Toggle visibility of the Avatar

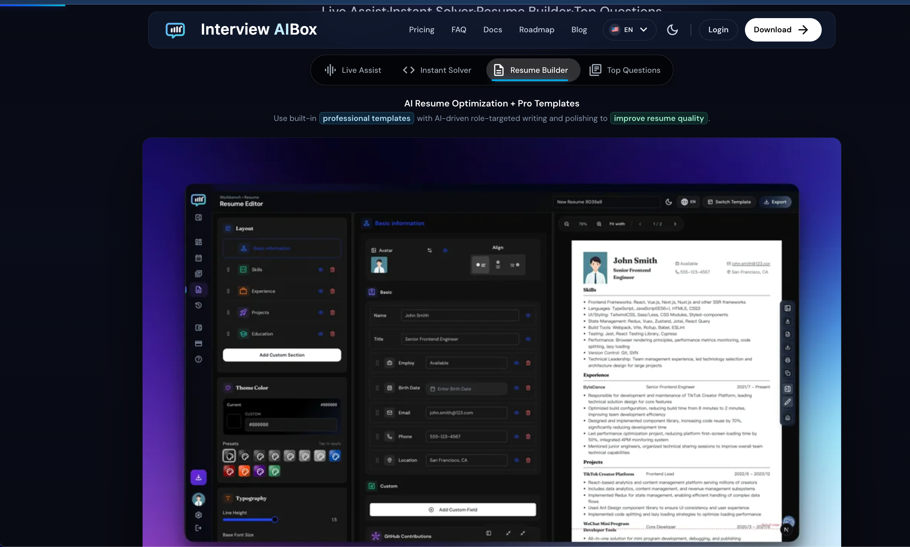click(x=445, y=251)
